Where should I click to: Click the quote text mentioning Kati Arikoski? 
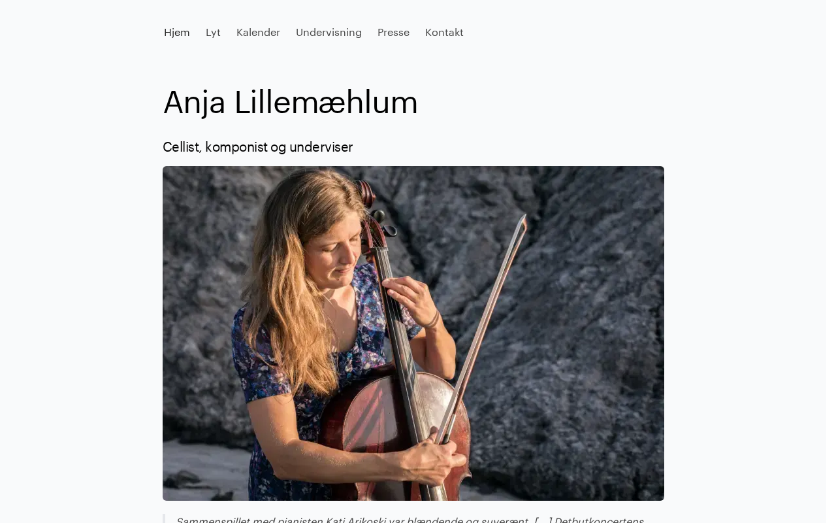410,520
